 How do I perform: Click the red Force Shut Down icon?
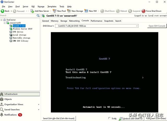click(144, 11)
